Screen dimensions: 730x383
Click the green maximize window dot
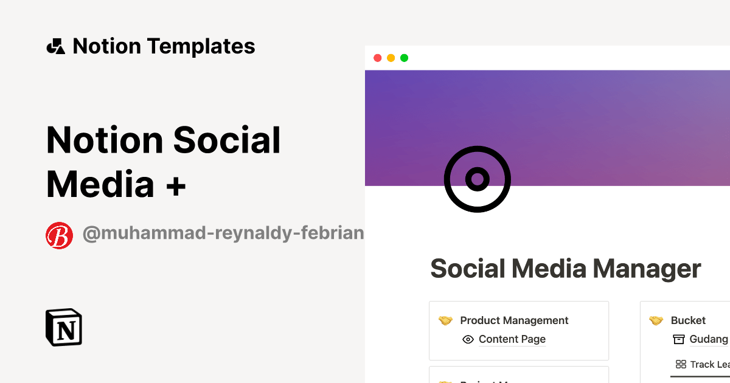click(404, 58)
